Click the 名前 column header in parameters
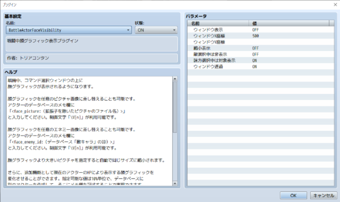 click(218, 23)
